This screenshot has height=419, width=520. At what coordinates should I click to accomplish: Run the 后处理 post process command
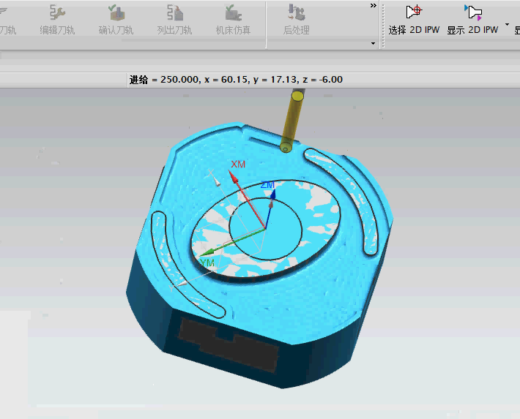coord(296,19)
